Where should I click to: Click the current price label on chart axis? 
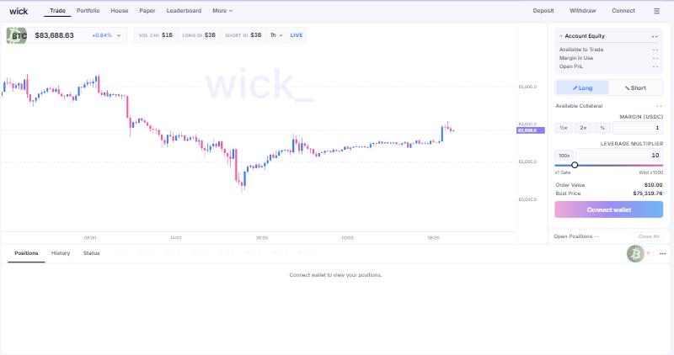[531, 130]
